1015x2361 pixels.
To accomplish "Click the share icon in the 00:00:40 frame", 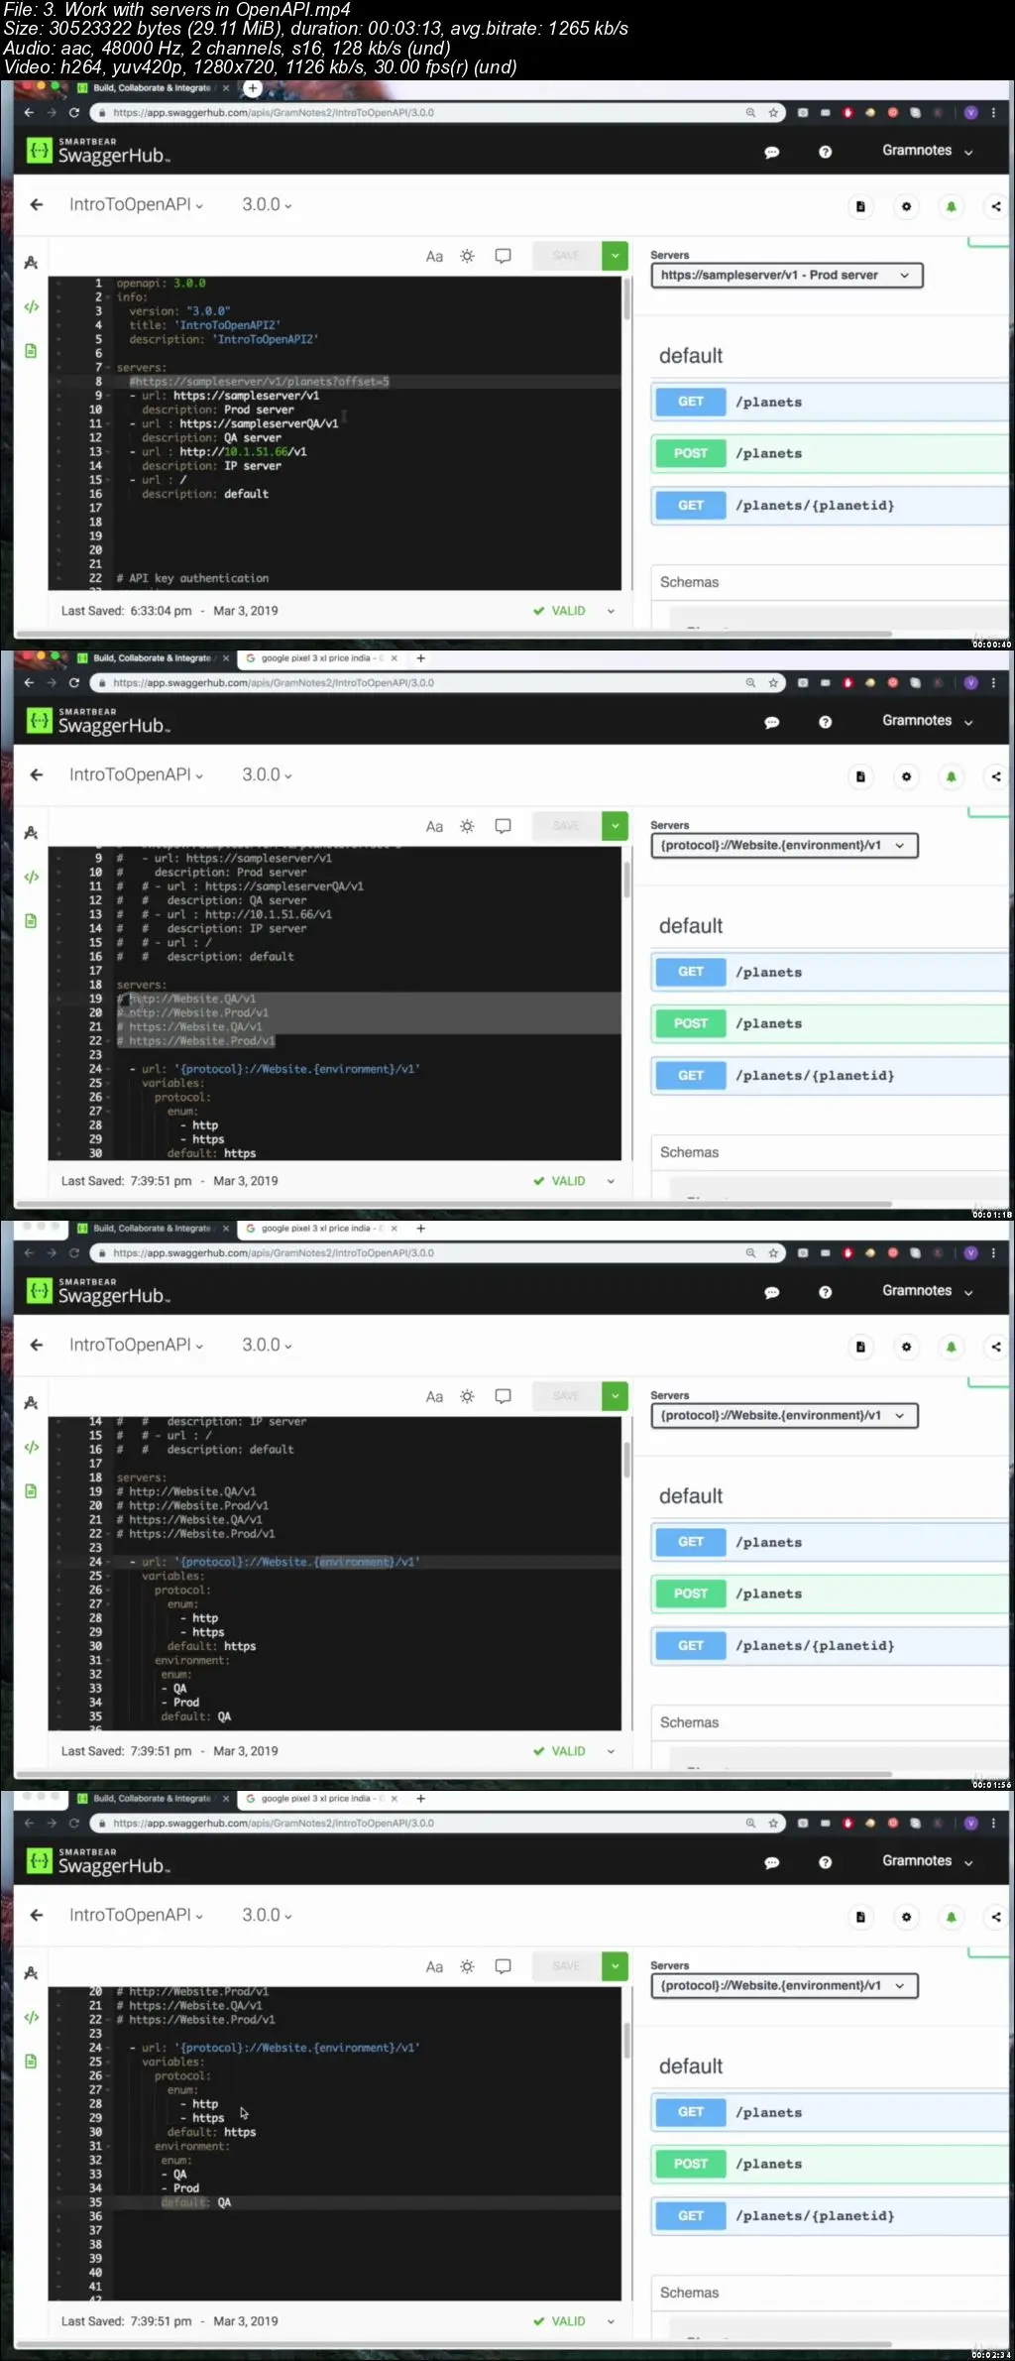I will coord(996,206).
